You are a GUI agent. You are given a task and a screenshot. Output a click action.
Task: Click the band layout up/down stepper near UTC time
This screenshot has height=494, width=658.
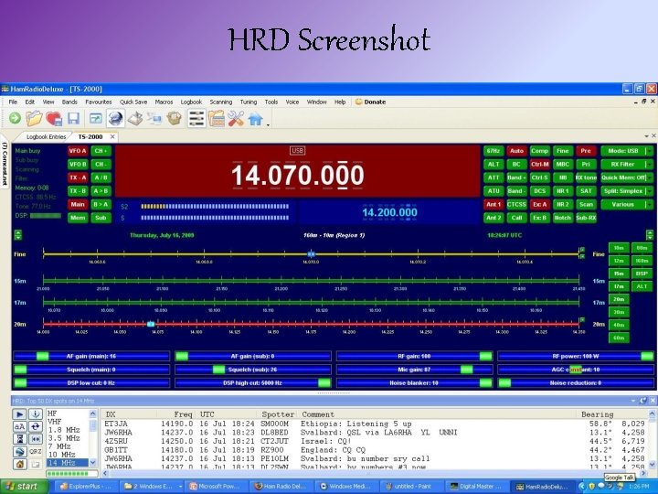click(x=650, y=235)
